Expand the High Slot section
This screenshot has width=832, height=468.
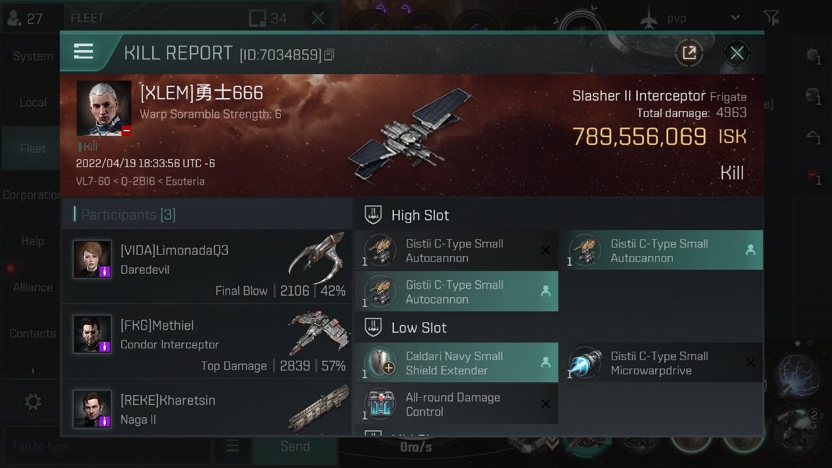(x=420, y=214)
